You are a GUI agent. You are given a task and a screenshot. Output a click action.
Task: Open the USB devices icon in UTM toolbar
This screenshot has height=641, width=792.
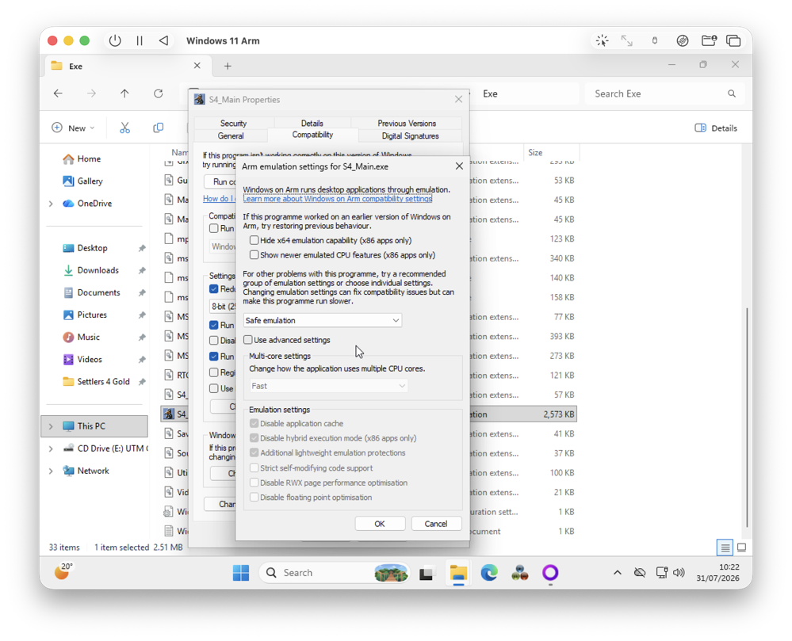click(655, 41)
